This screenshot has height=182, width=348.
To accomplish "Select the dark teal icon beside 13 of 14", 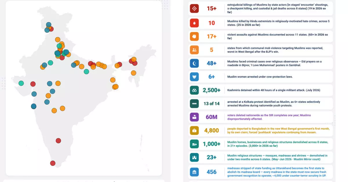I will (x=194, y=104).
